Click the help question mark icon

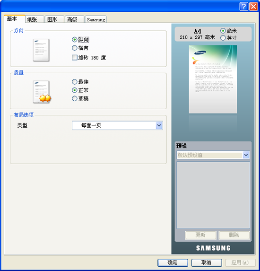point(243,7)
